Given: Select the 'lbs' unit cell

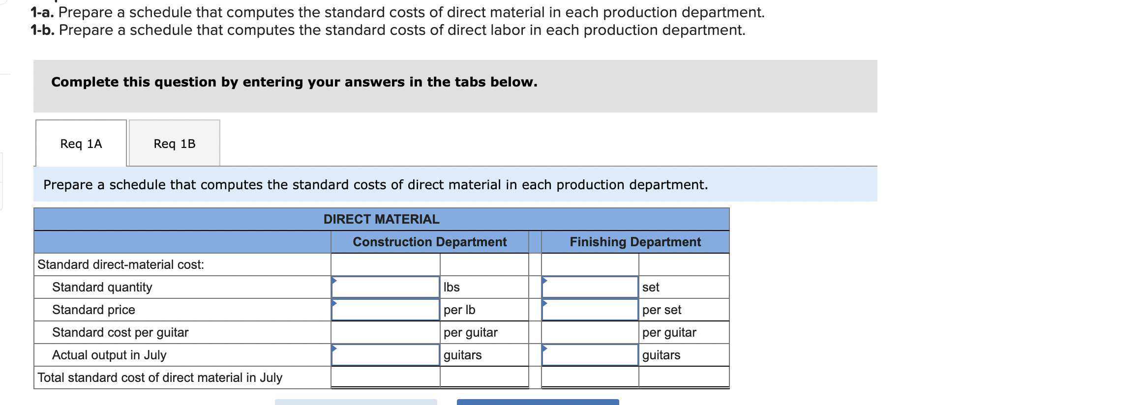Looking at the screenshot, I should [484, 287].
